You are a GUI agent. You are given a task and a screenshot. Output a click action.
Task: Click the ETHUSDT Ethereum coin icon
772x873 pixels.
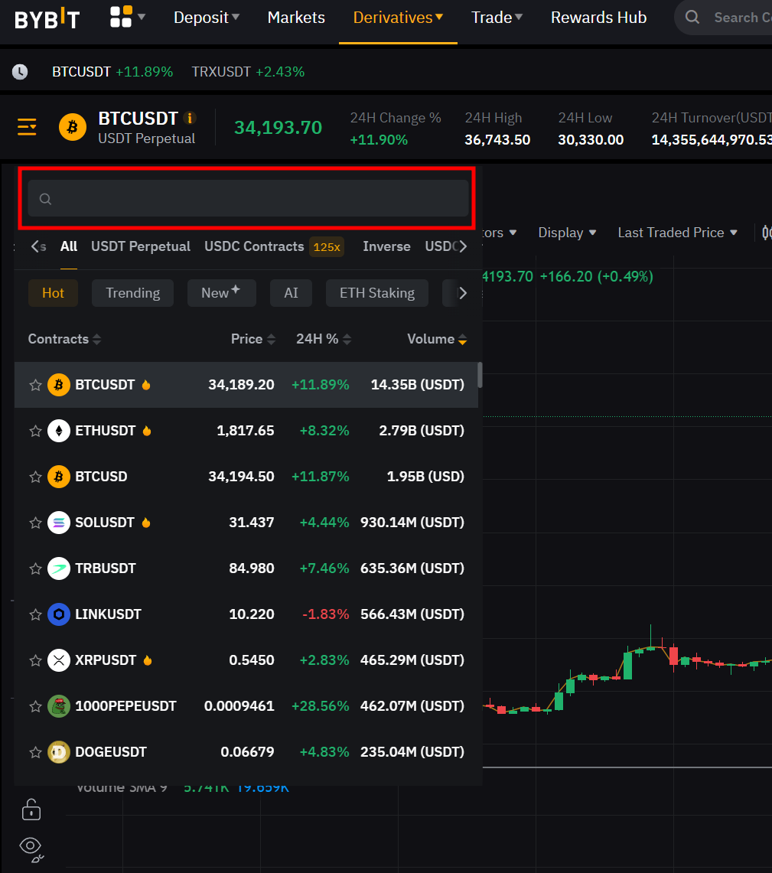tap(59, 431)
